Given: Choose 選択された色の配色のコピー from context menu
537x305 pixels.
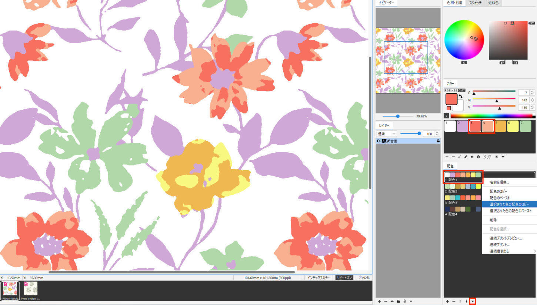Looking at the screenshot, I should pyautogui.click(x=509, y=204).
